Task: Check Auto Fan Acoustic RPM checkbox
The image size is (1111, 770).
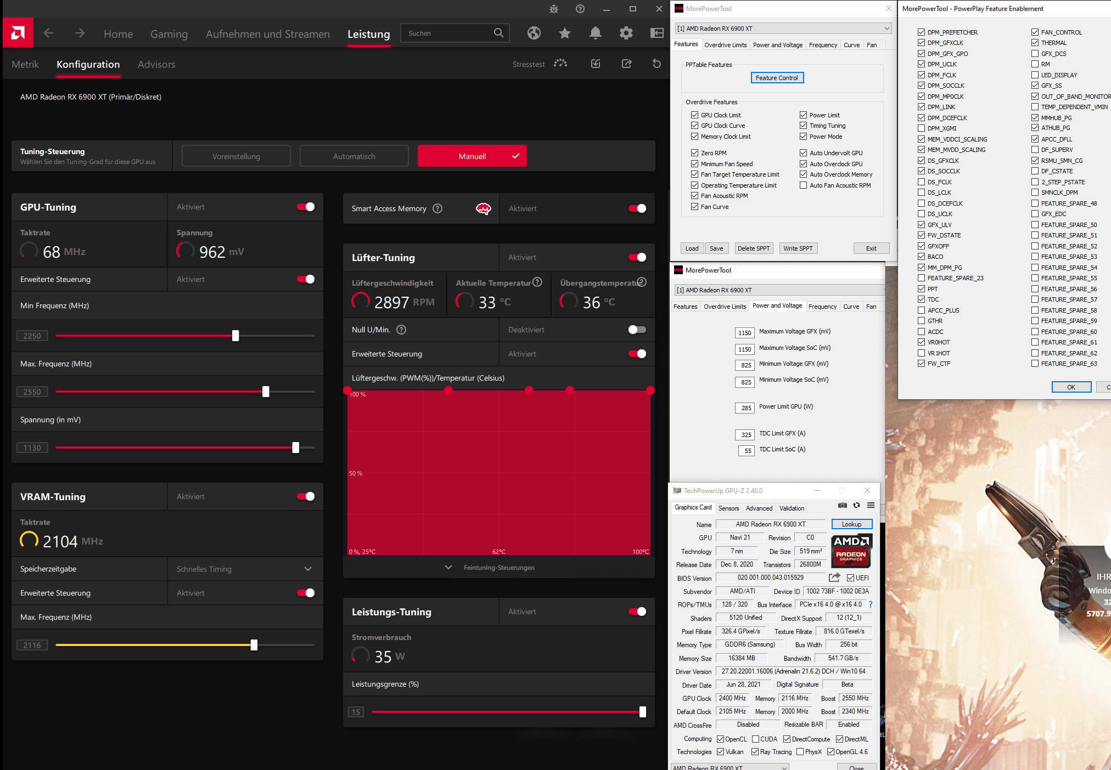Action: point(804,185)
